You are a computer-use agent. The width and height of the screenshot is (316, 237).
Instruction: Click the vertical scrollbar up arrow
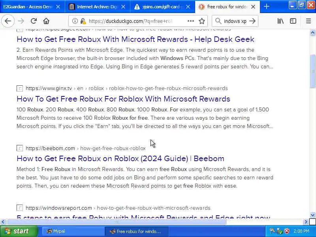312,33
